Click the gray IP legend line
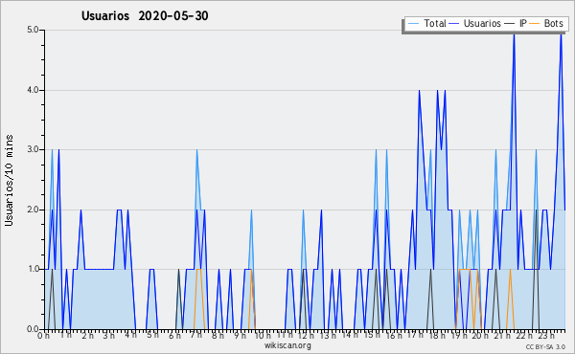Viewport: 575px width, 354px height. pyautogui.click(x=510, y=24)
